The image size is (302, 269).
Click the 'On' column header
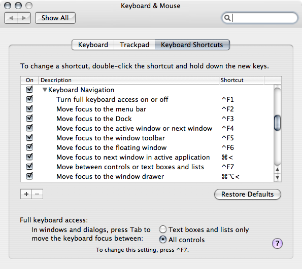coord(29,80)
